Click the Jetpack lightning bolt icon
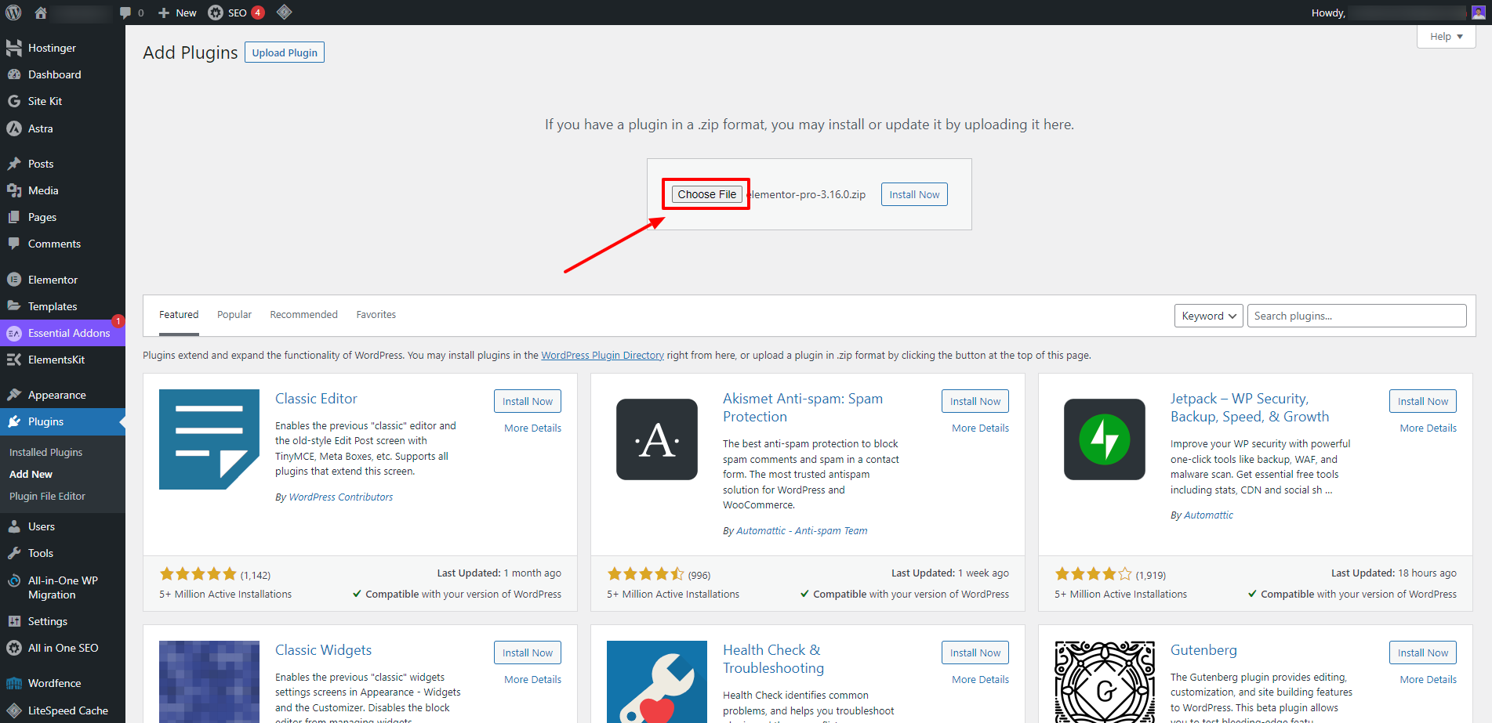This screenshot has height=723, width=1492. pos(1104,439)
